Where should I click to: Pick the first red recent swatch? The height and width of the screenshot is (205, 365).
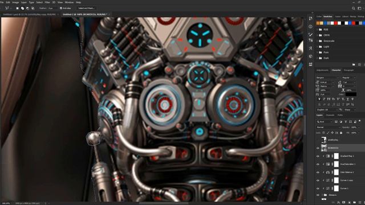[x=335, y=23]
